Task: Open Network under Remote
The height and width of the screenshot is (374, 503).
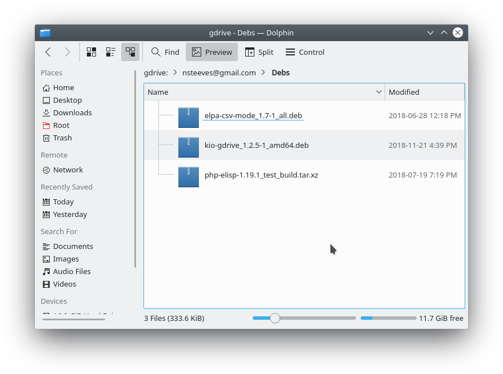Action: pos(63,170)
